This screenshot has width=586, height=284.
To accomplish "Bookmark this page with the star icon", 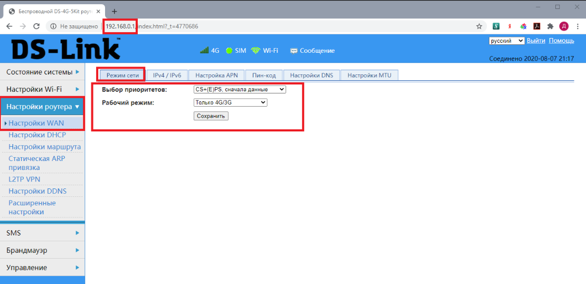I will [479, 26].
